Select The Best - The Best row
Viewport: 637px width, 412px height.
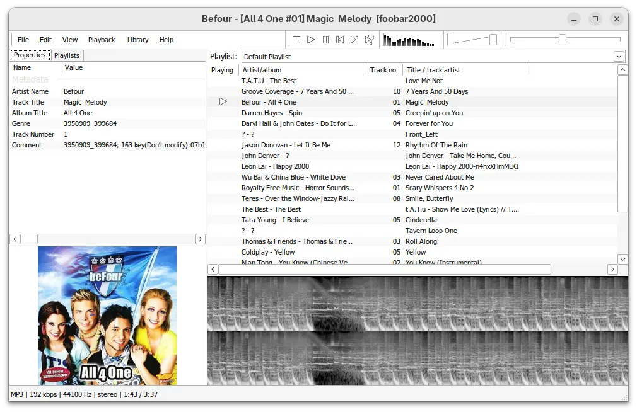tap(412, 209)
